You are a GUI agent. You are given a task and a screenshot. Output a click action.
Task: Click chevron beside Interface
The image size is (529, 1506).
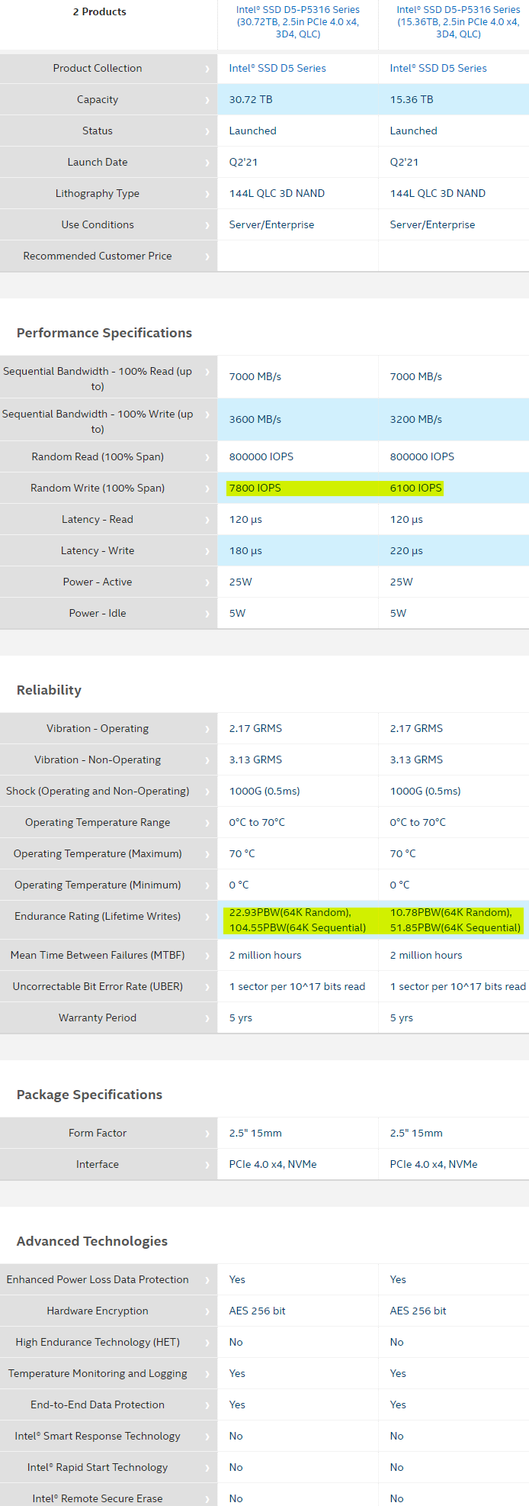pos(207,1165)
